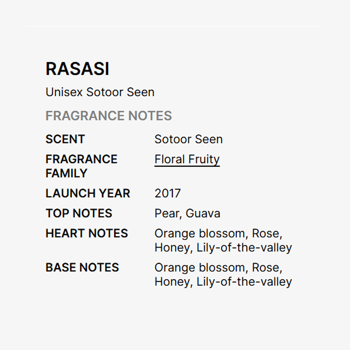Click the word Guava in top notes
The image size is (350, 350).
203,213
